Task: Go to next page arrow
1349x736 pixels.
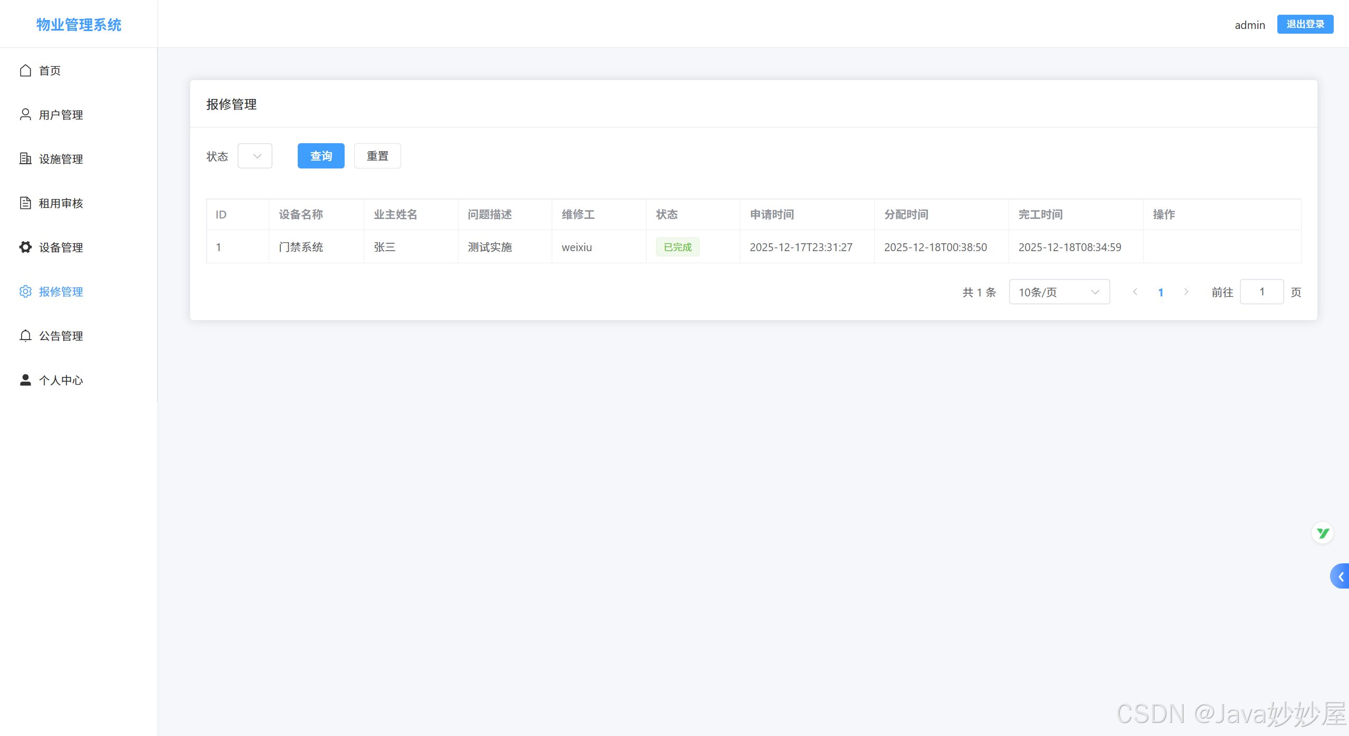Action: point(1186,292)
